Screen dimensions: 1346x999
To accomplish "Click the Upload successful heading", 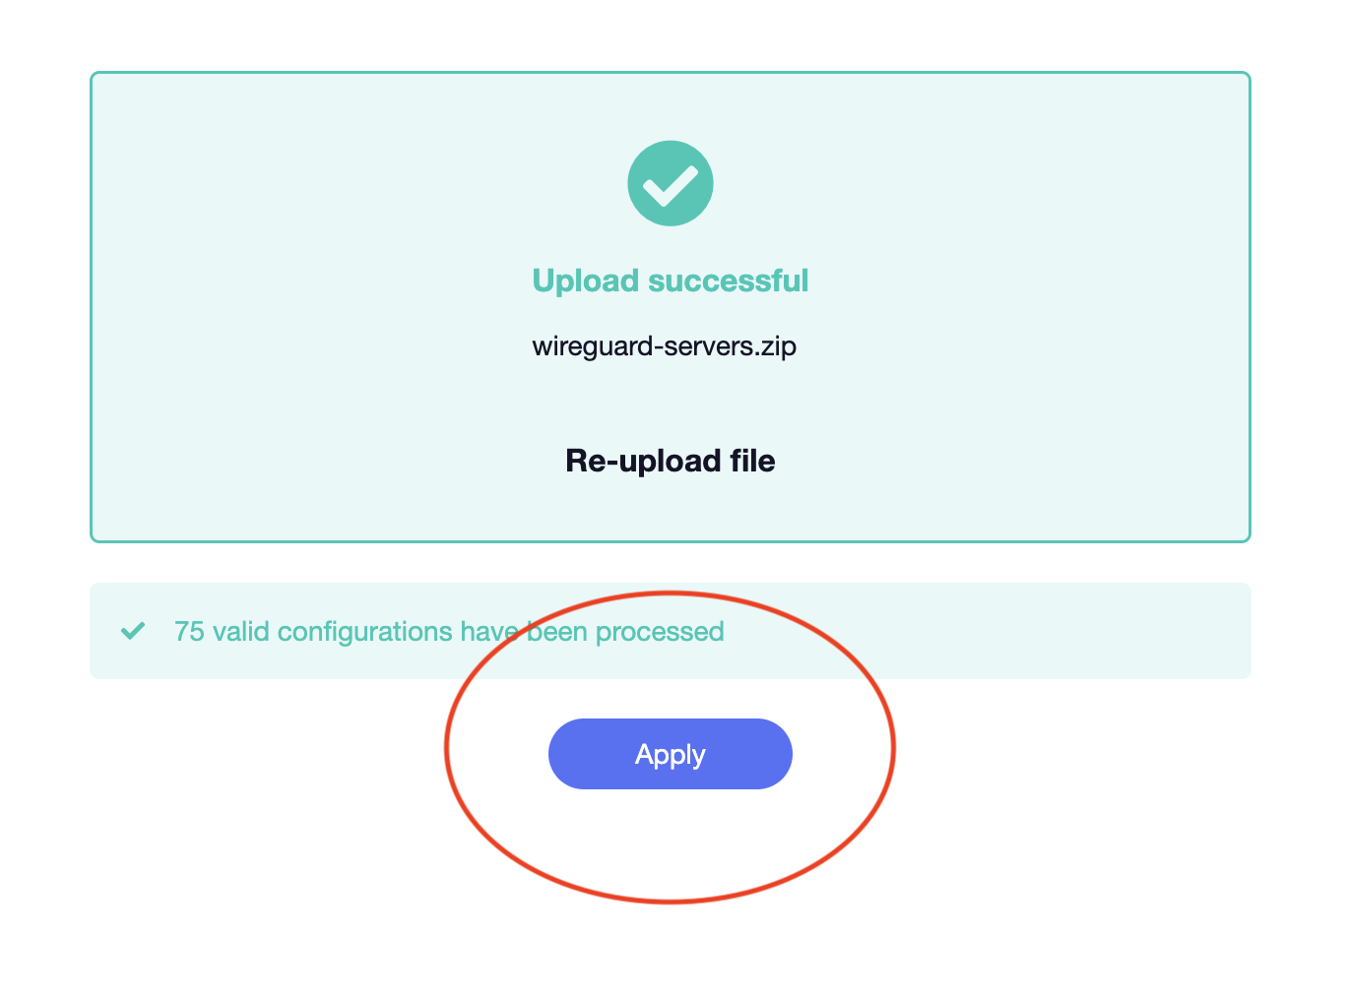I will click(x=670, y=281).
